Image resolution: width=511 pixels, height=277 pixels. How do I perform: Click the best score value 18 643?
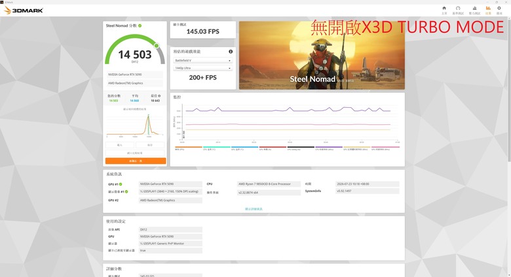(155, 101)
